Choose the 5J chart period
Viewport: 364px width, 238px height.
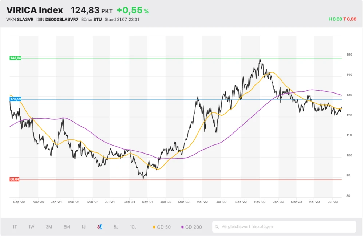click(116, 227)
